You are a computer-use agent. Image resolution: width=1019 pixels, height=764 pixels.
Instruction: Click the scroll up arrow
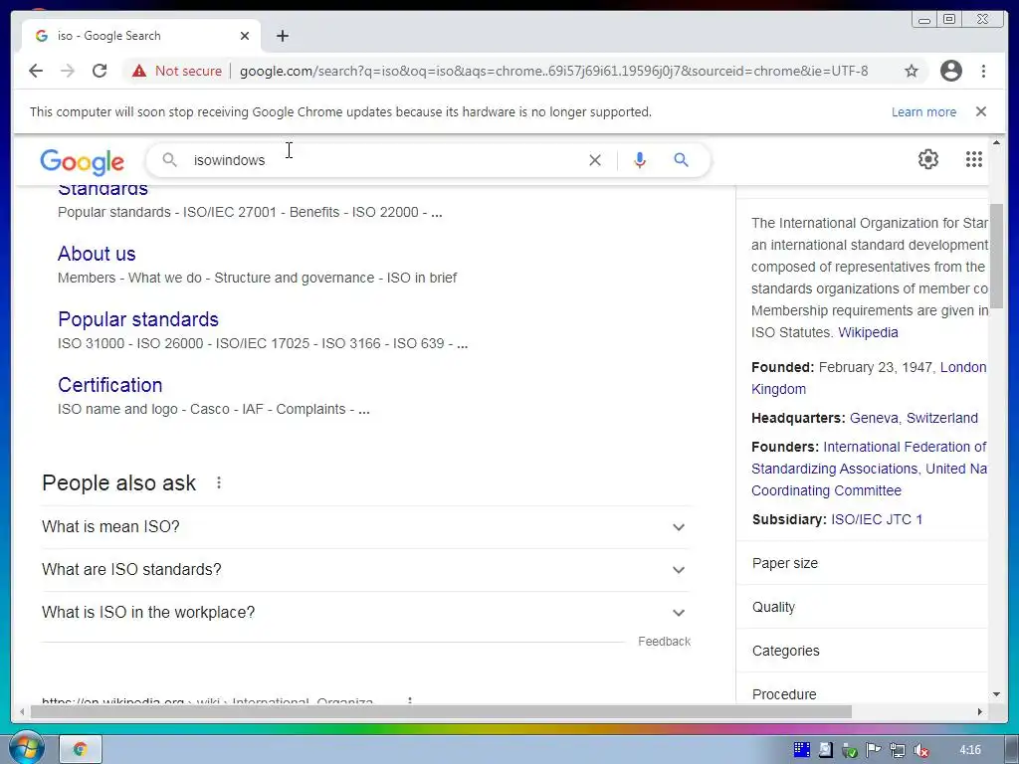coord(996,142)
